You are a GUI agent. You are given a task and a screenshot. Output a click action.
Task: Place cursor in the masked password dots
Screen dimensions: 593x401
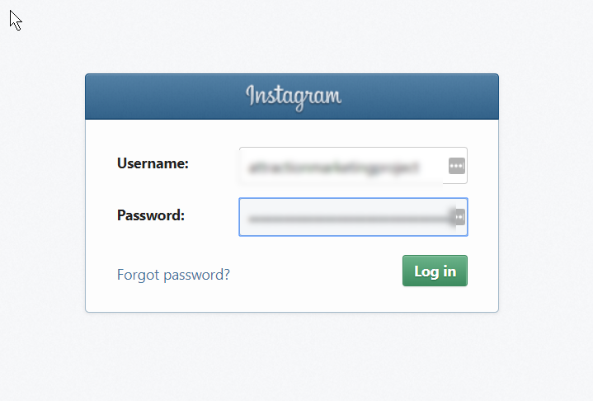tap(350, 219)
